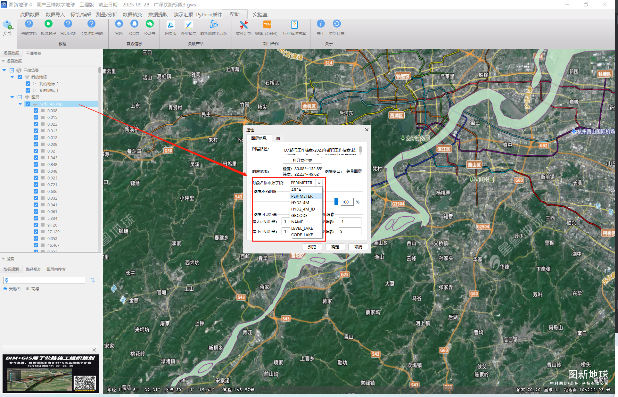Viewport: 618px width, 397px height.
Task: Click the 我的地标 location pin icon
Action: click(x=27, y=77)
